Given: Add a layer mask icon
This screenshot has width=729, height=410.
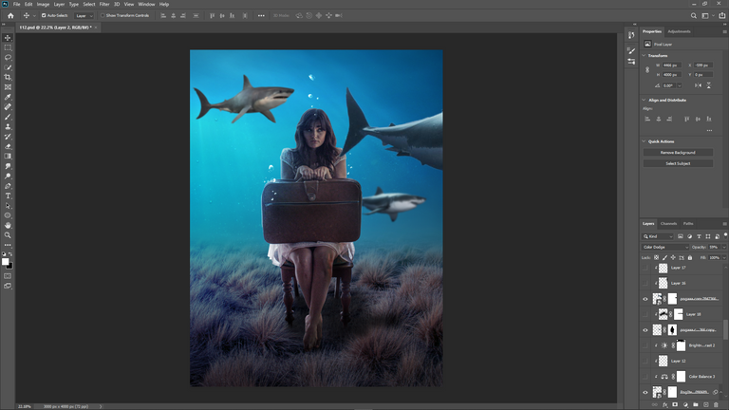Looking at the screenshot, I should pyautogui.click(x=675, y=405).
